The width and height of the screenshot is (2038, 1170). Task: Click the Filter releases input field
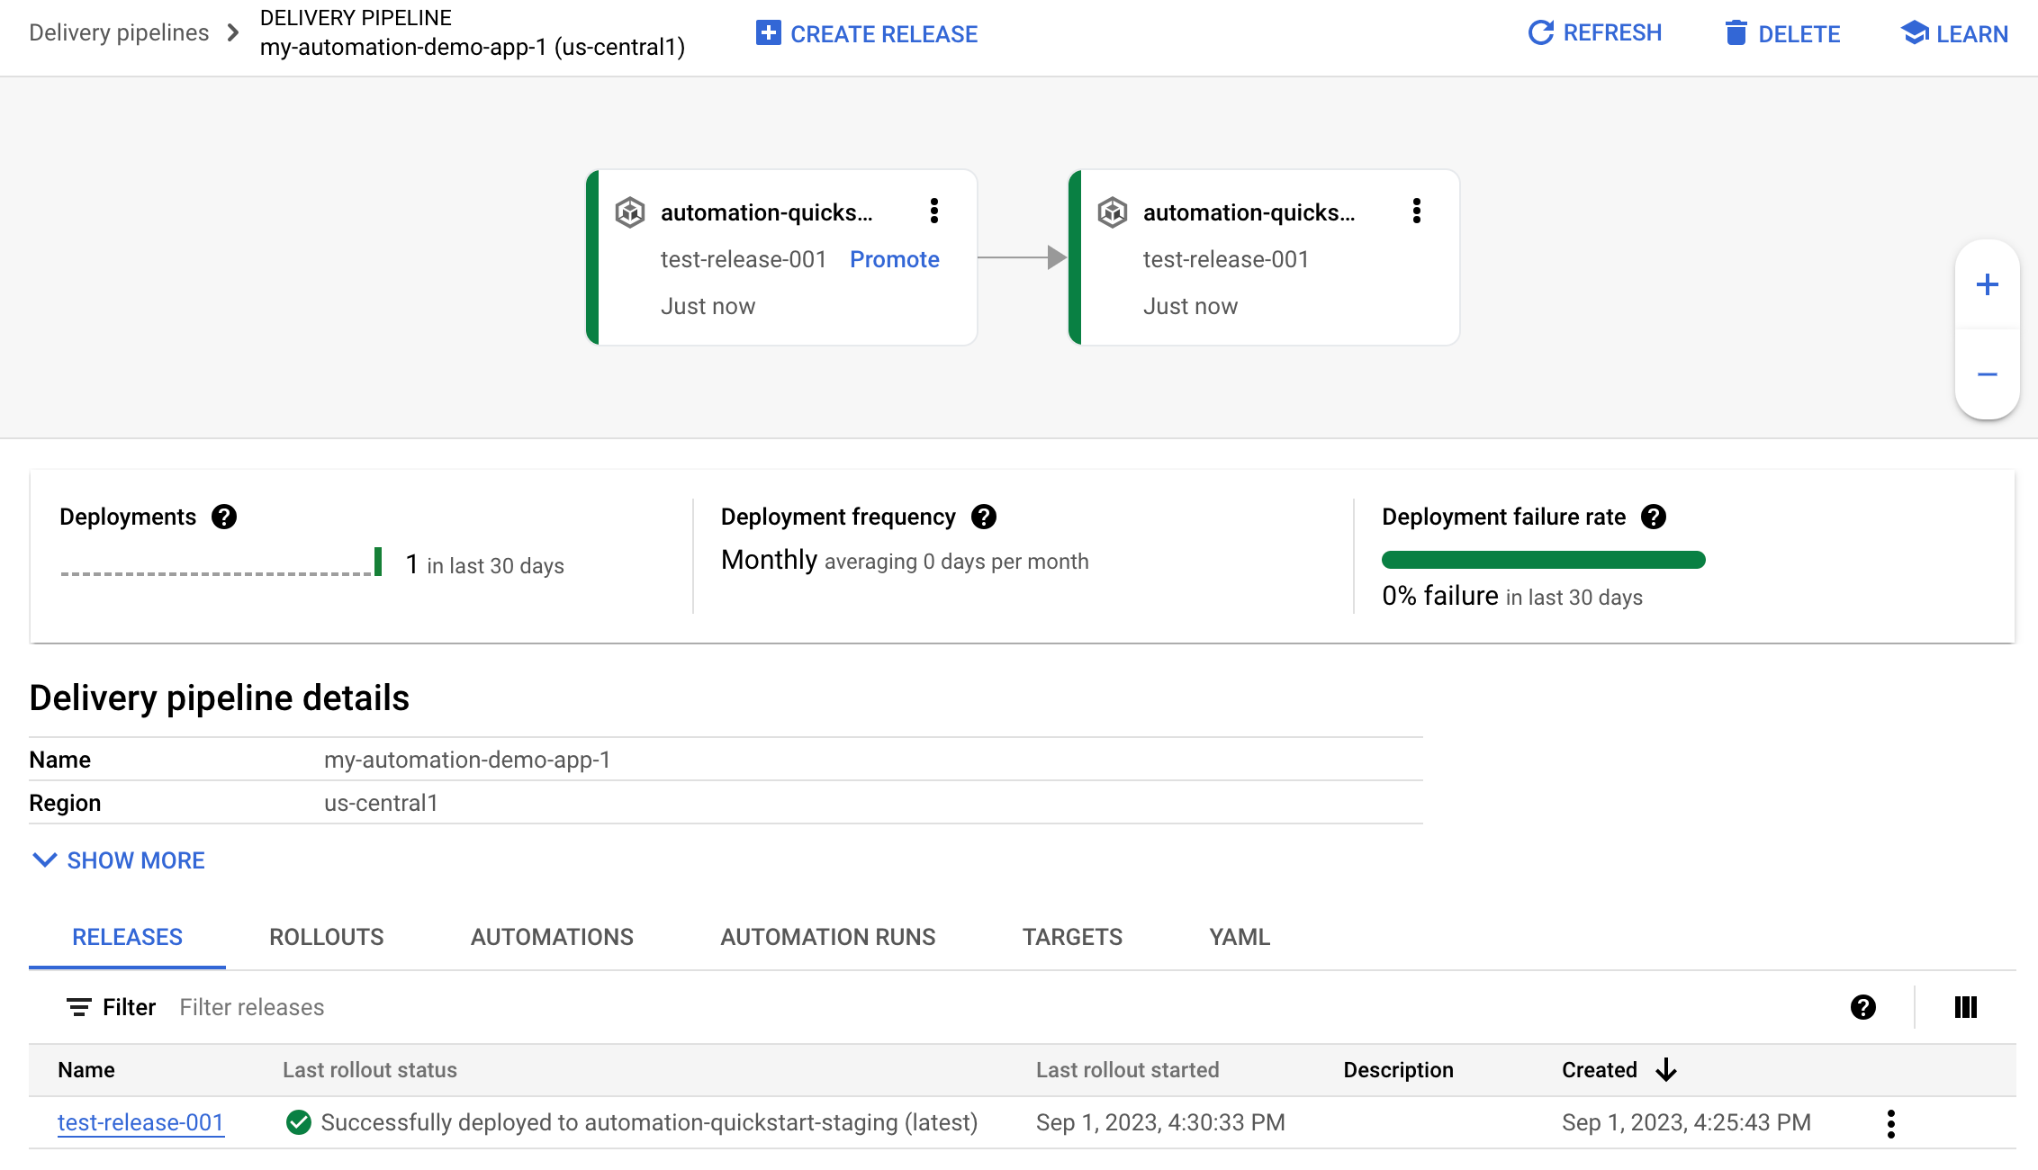pyautogui.click(x=252, y=1006)
